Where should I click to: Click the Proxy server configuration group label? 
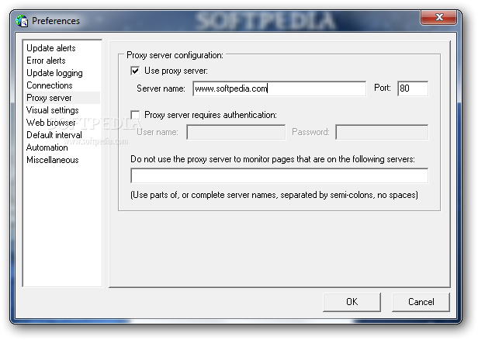175,55
